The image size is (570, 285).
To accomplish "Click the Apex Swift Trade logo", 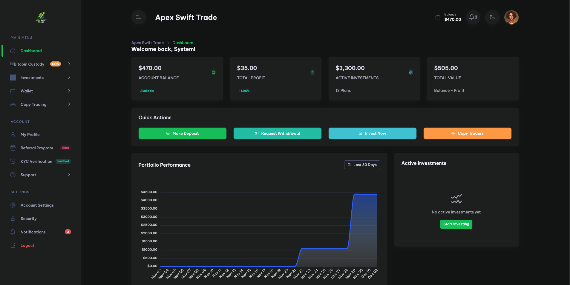I will (41, 17).
